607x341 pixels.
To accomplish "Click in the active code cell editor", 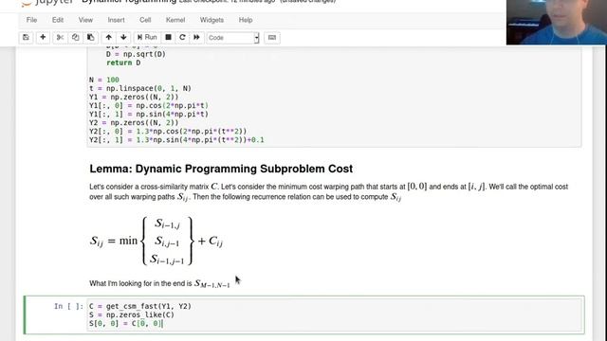I will click(335, 314).
